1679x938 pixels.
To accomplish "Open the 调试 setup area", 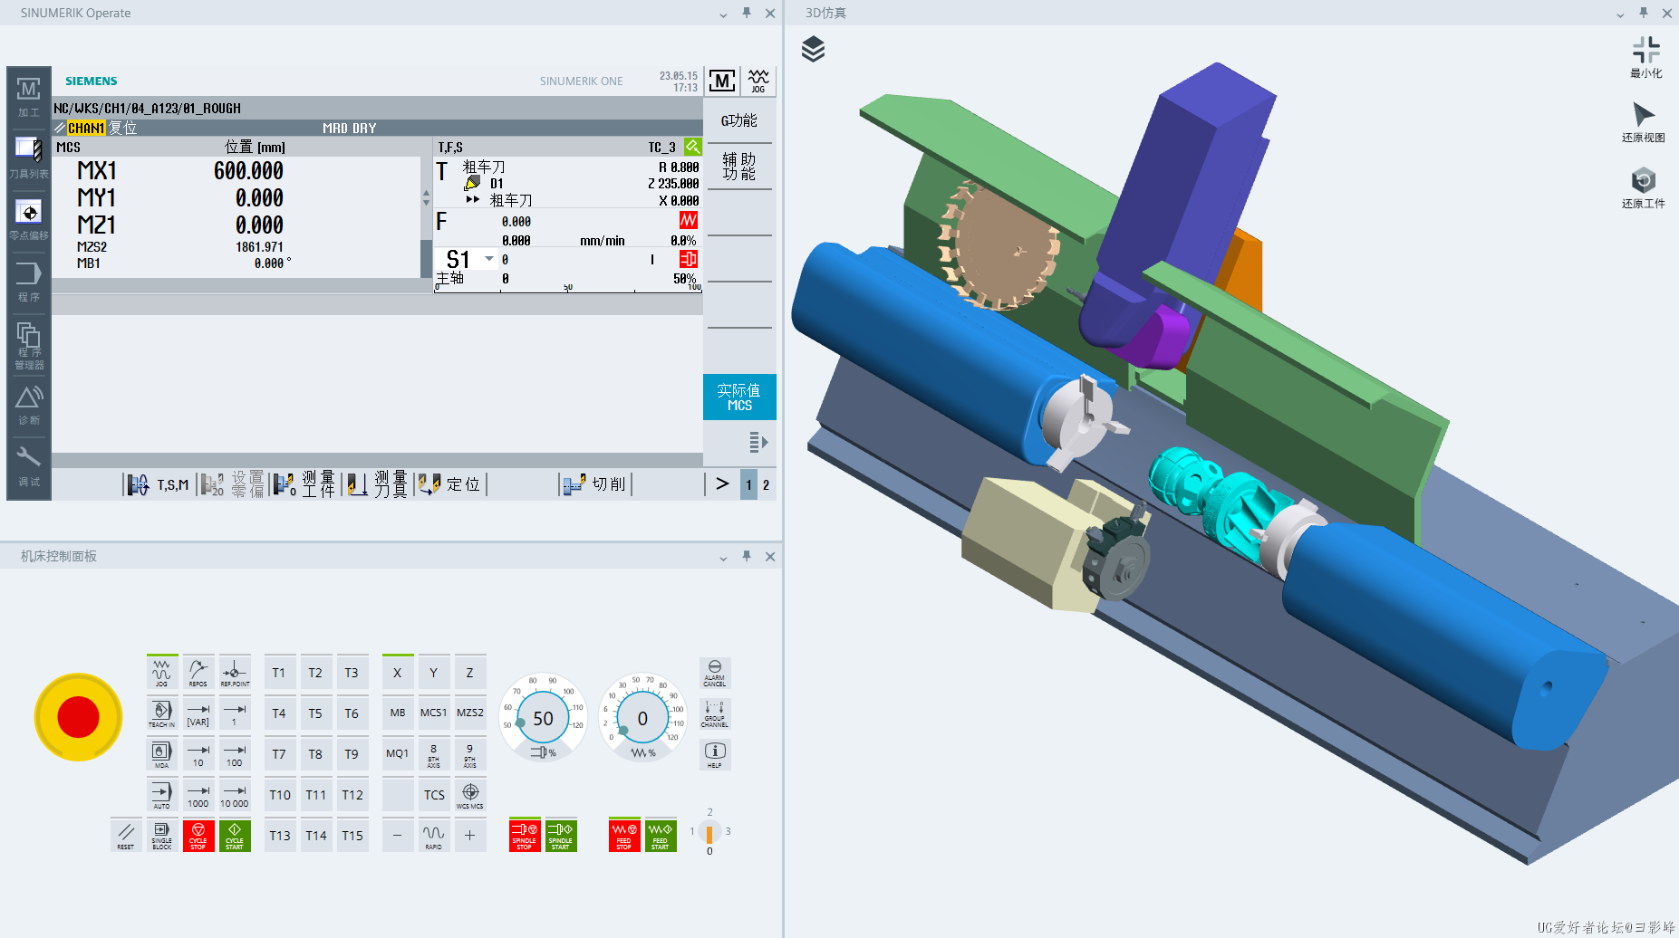I will [29, 466].
